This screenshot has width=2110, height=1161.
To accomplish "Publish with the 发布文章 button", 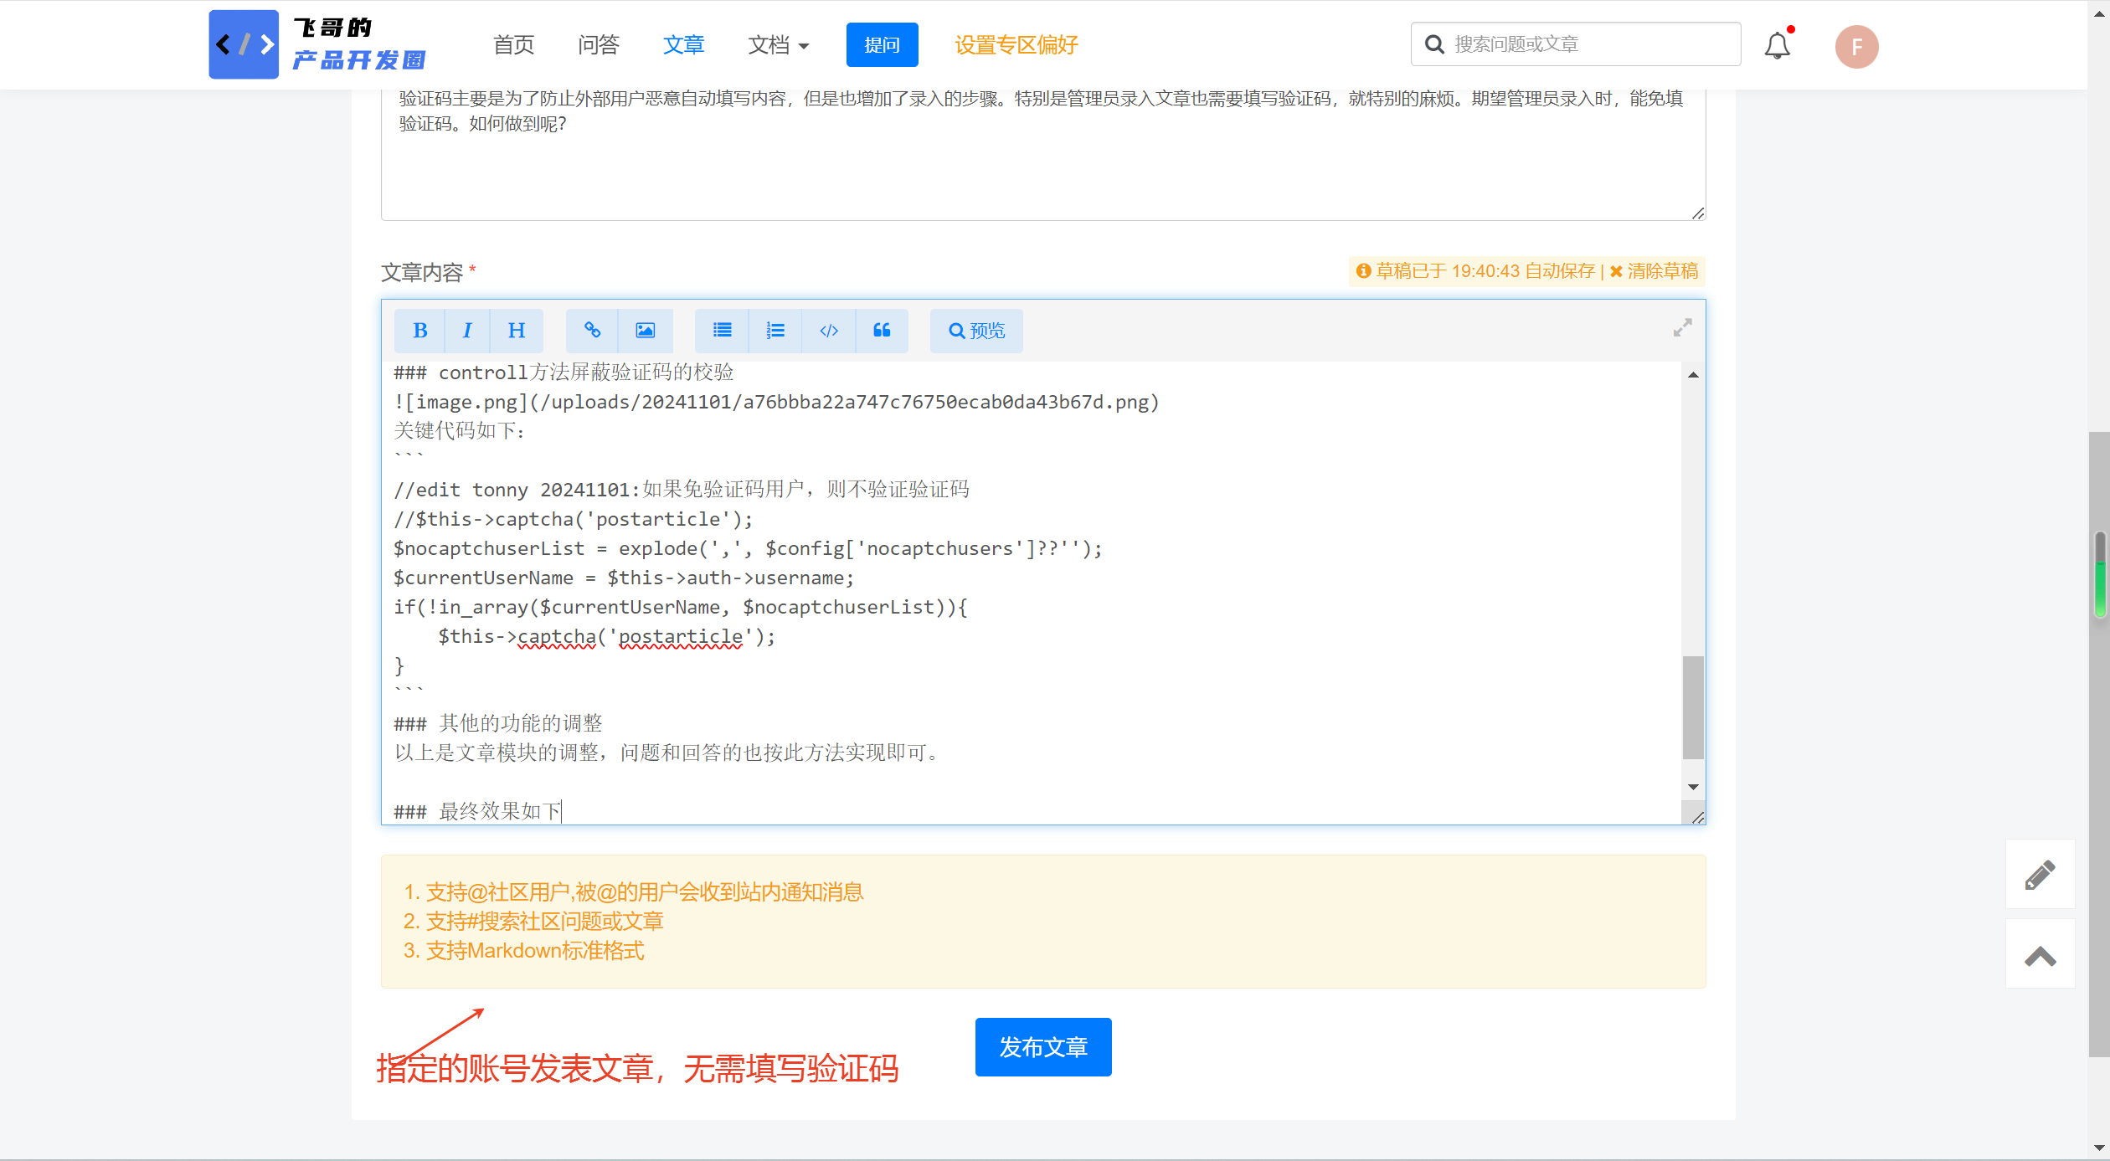I will 1042,1046.
